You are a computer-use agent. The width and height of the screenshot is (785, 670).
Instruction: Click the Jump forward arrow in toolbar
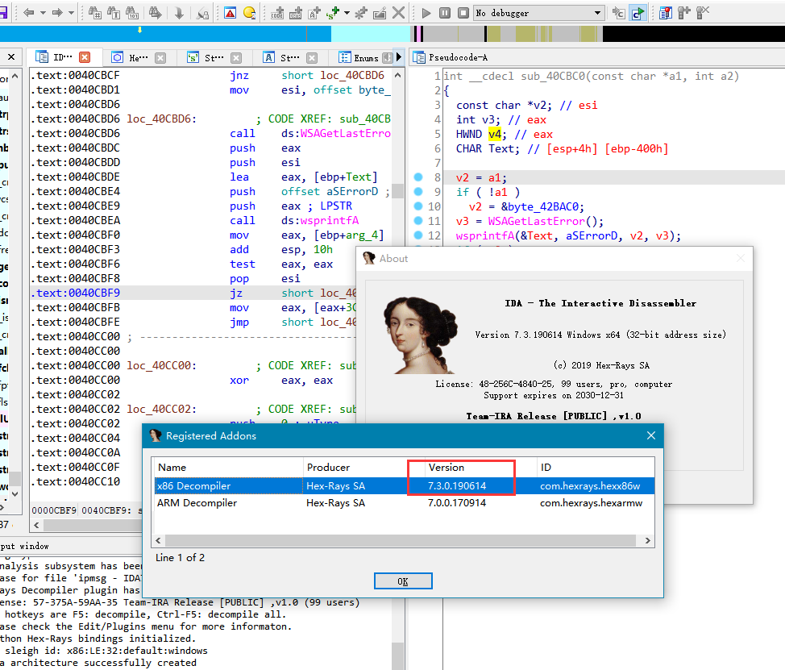[57, 13]
